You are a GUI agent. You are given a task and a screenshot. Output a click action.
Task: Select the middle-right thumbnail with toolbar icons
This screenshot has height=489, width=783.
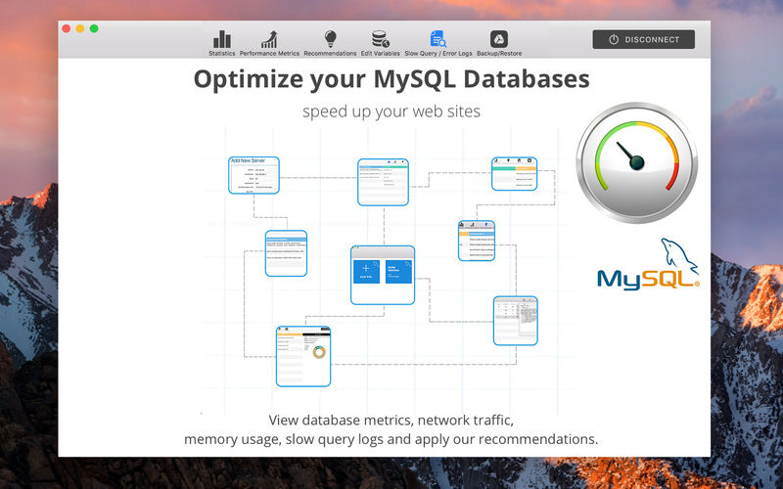point(477,241)
